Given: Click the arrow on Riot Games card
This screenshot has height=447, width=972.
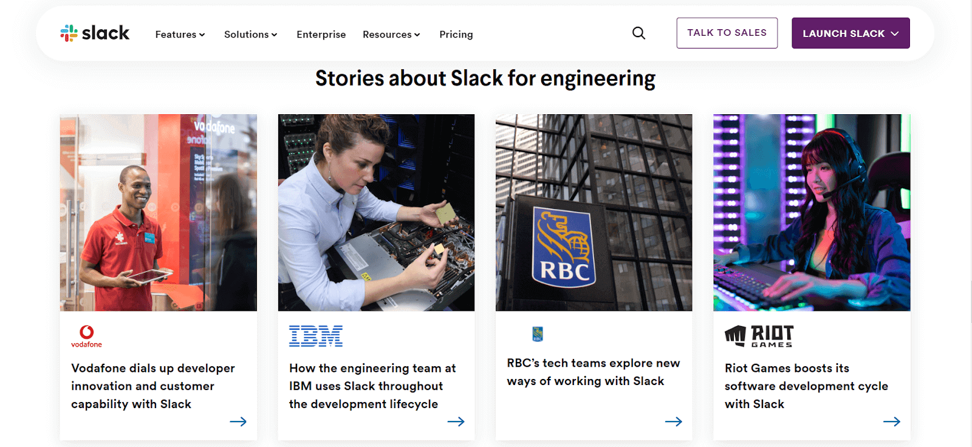Looking at the screenshot, I should pos(891,421).
